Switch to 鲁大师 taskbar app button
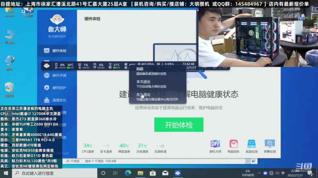 click(x=178, y=173)
